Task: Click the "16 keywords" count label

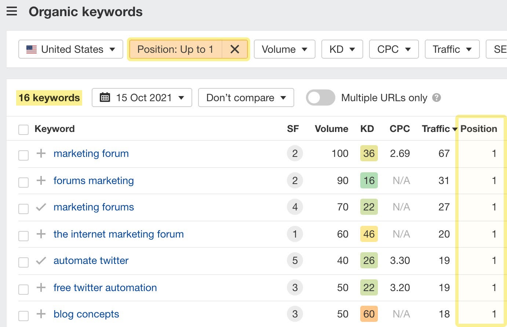Action: [49, 98]
